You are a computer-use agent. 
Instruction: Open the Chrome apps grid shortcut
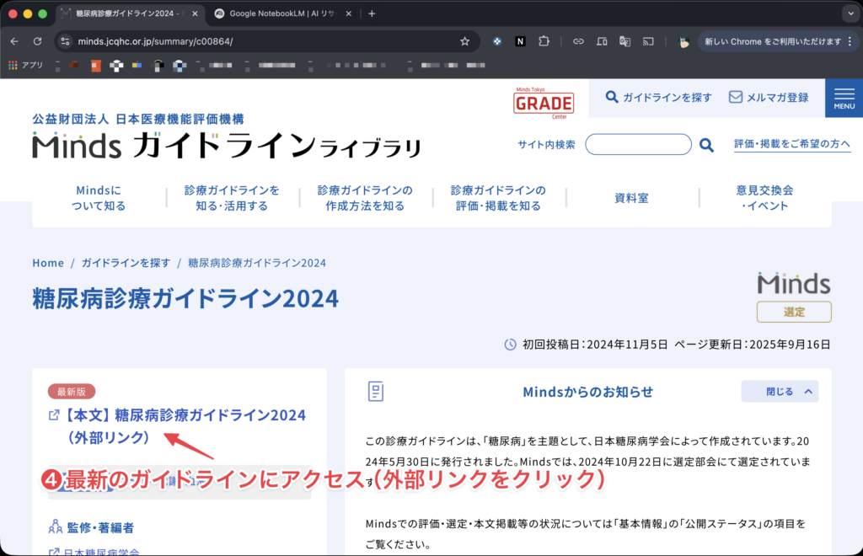(13, 65)
